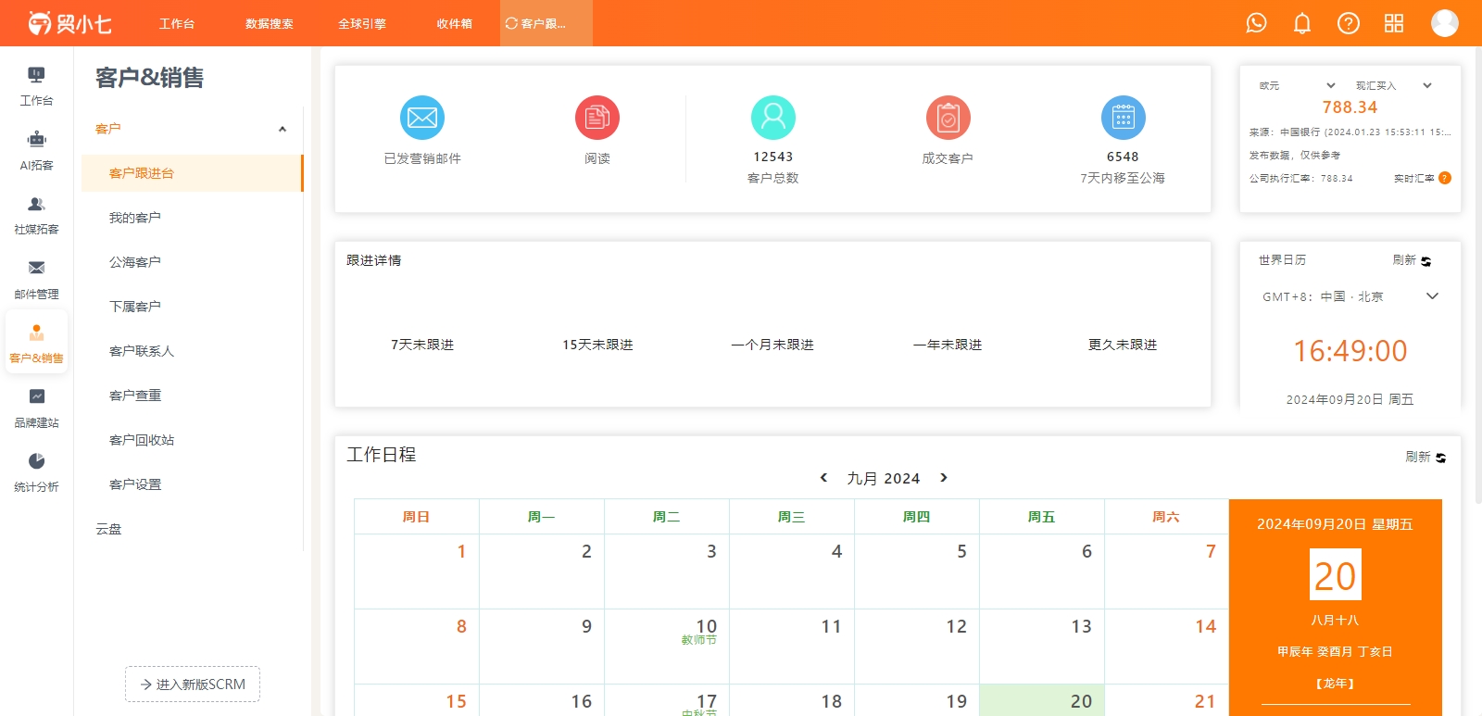
Task: Open 邮件管理 in left sidebar
Action: point(36,280)
